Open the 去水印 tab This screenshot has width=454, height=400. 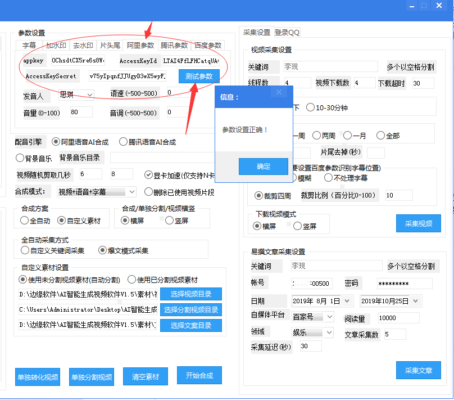click(83, 46)
